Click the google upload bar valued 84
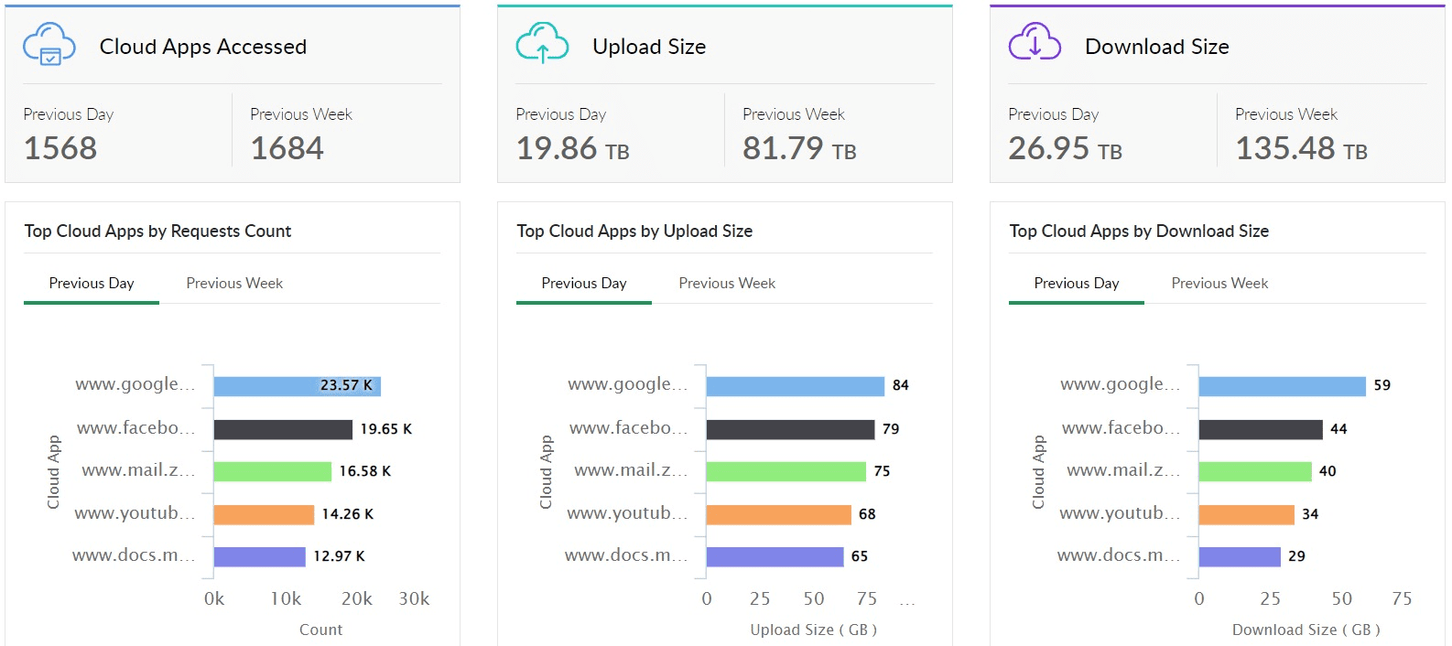 click(796, 386)
